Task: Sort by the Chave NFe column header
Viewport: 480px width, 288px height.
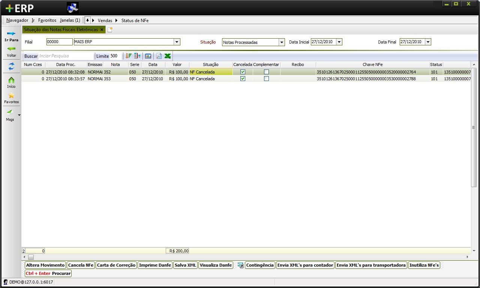Action: (372, 64)
